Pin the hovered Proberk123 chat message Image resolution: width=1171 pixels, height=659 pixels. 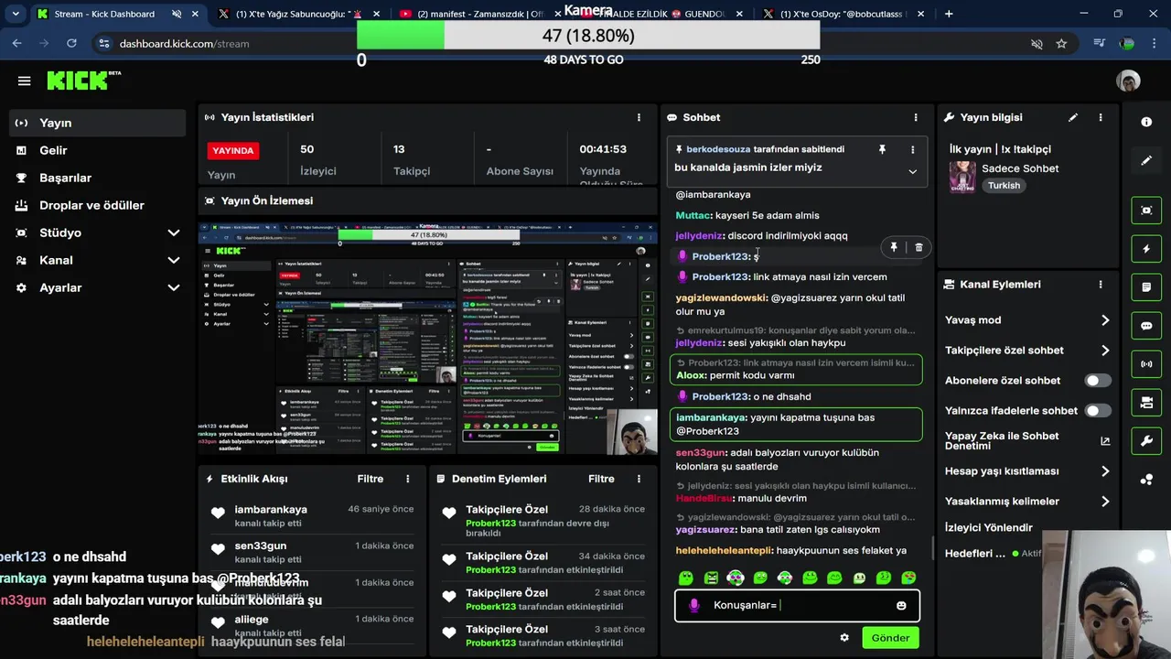coord(894,247)
